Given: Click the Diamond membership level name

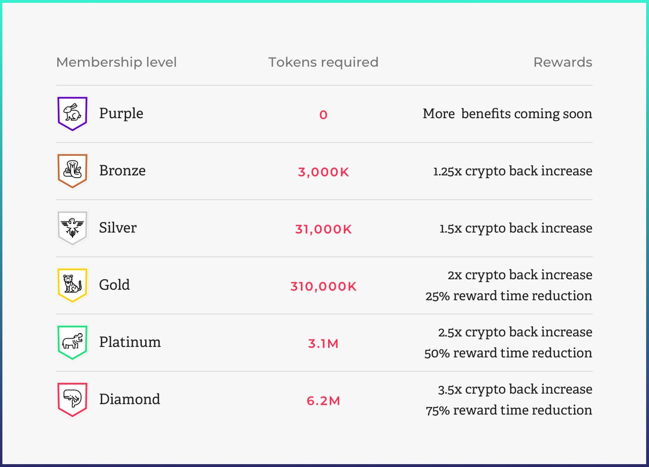Looking at the screenshot, I should [129, 399].
